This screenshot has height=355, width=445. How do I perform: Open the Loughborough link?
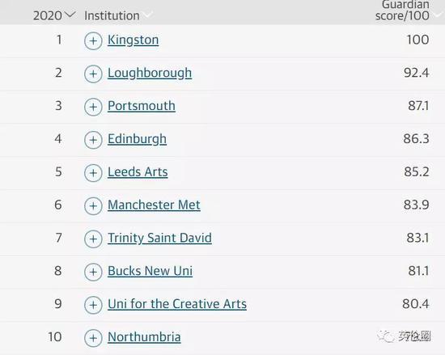click(150, 73)
